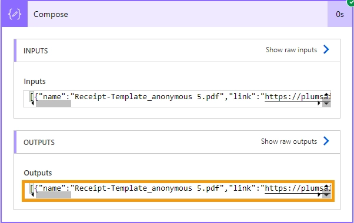Click inside the Inputs JSON text field
Screen dimensions: 354x223
click(x=177, y=99)
